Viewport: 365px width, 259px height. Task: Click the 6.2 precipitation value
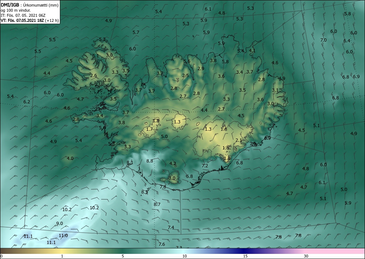click(x=27, y=102)
